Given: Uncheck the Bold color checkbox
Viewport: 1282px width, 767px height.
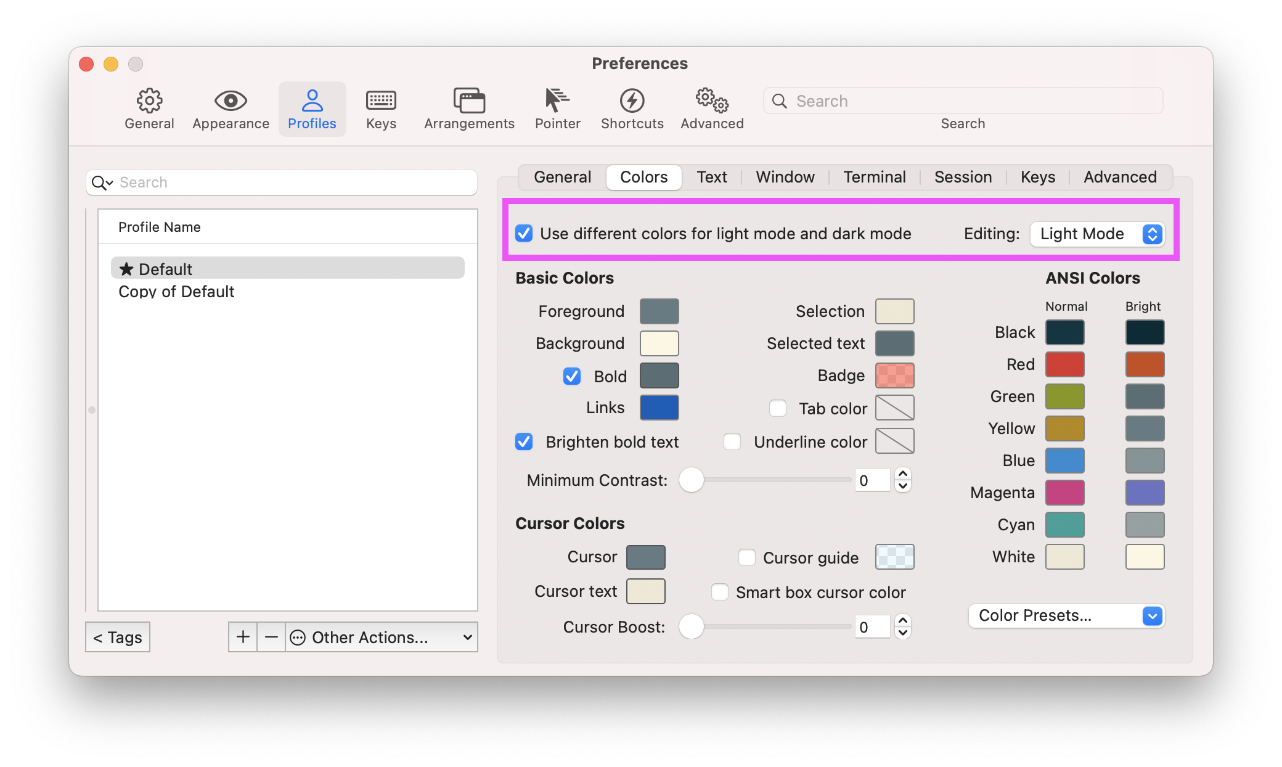Looking at the screenshot, I should tap(572, 376).
